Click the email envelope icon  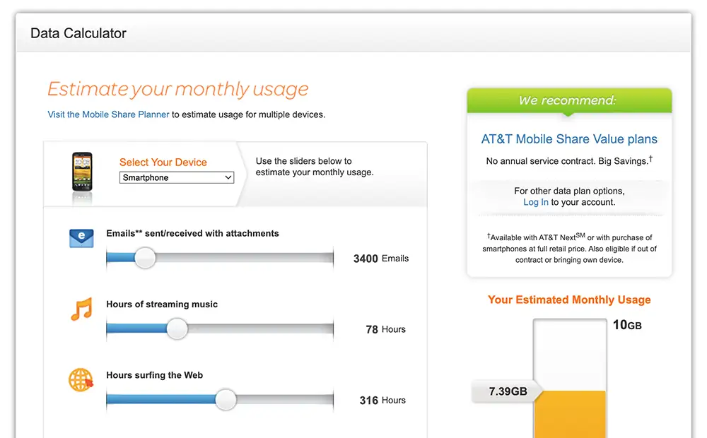click(81, 238)
